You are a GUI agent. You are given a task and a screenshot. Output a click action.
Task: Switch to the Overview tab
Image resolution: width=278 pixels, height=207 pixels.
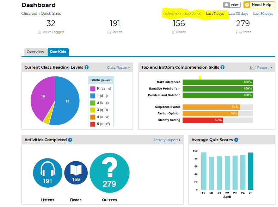click(x=36, y=52)
